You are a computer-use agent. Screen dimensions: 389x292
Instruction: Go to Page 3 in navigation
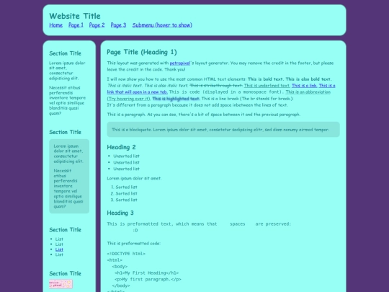[118, 25]
